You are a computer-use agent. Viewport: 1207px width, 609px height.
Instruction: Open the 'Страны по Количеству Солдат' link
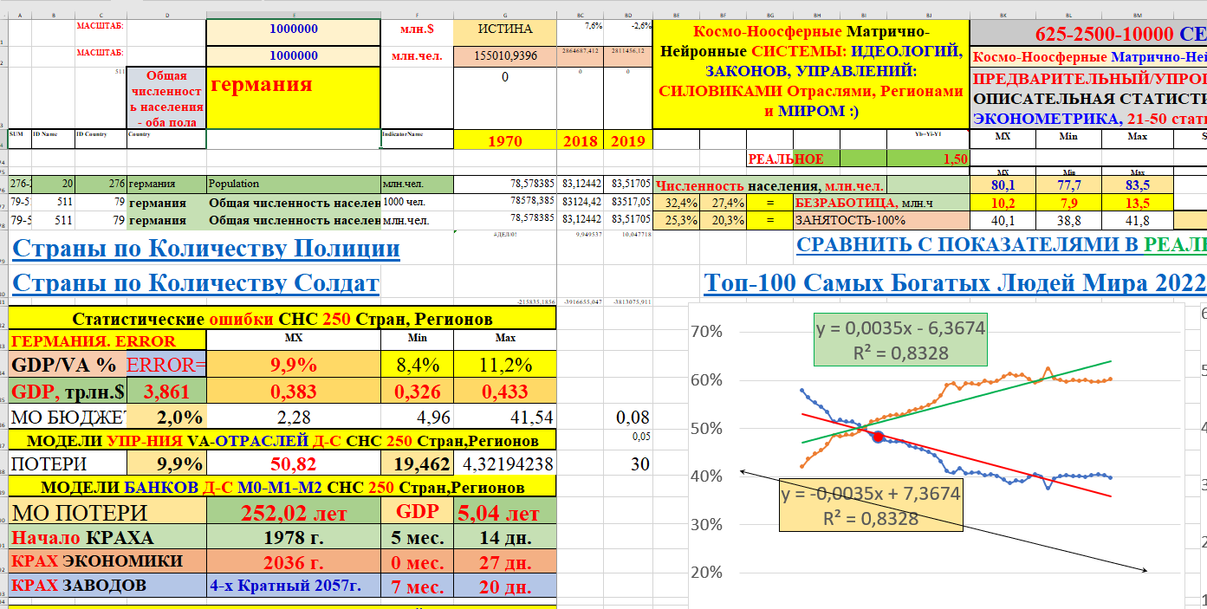(x=196, y=283)
